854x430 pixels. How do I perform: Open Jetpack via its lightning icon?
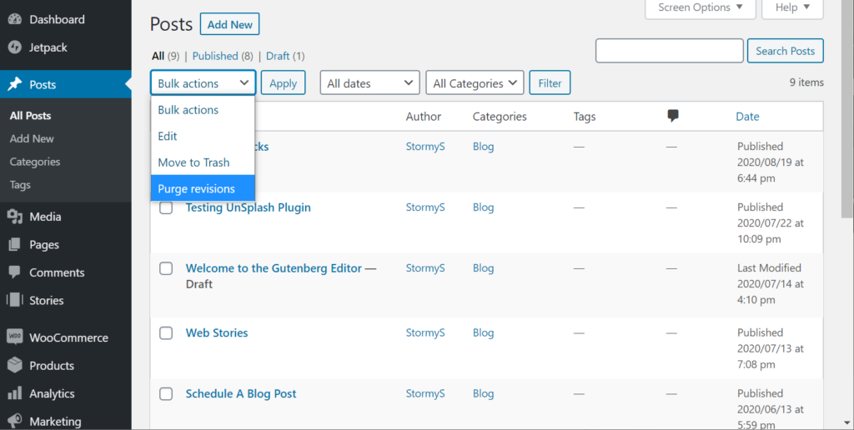coord(14,47)
